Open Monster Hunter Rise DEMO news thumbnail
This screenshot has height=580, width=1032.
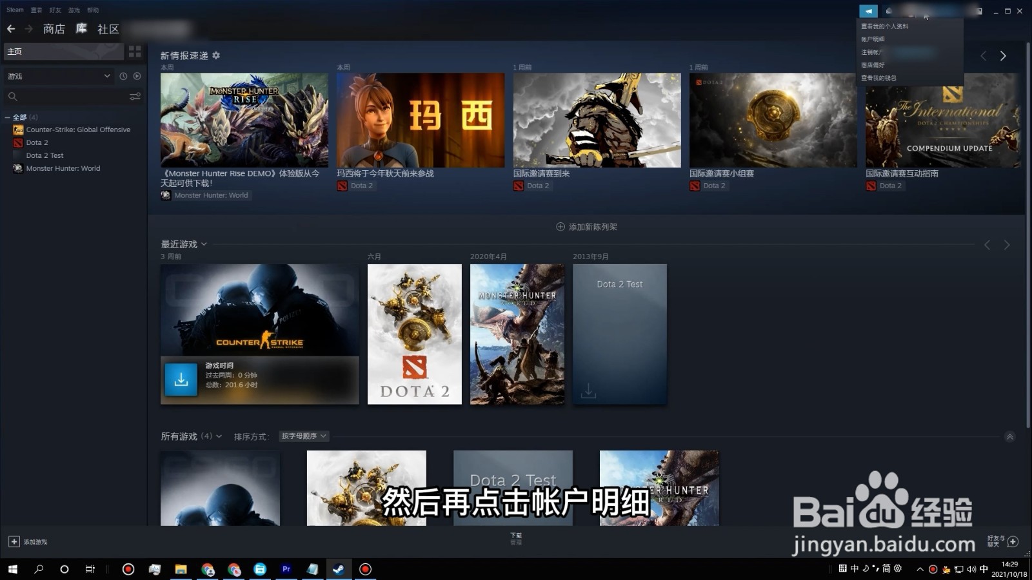[244, 120]
